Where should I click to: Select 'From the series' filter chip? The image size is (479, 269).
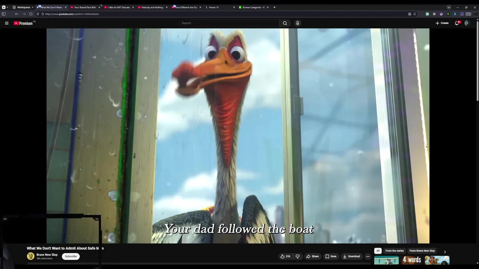pos(394,251)
